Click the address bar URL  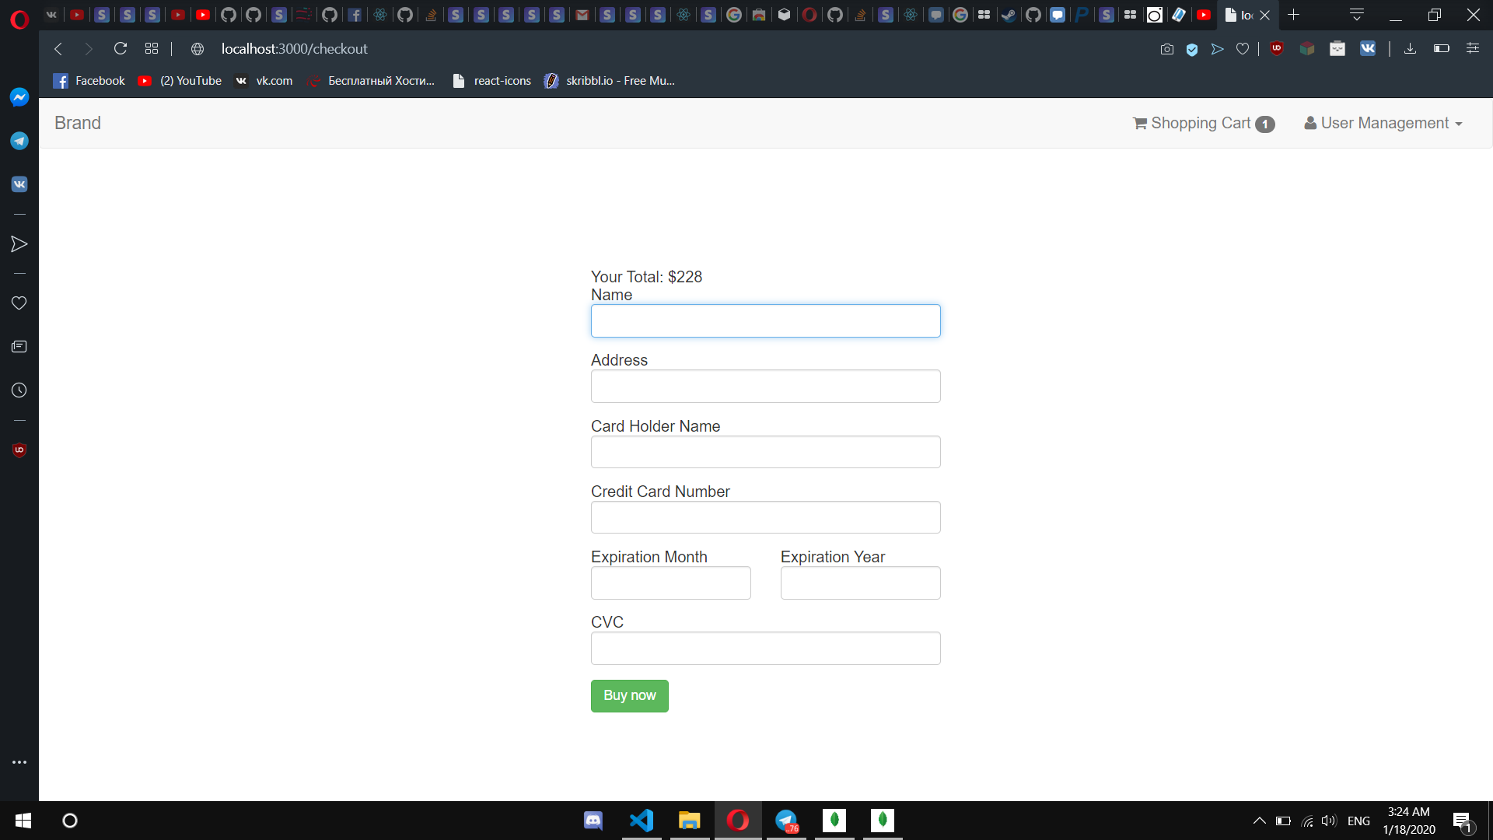coord(294,49)
